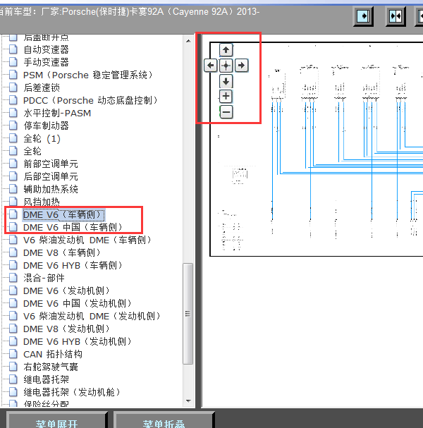Viewport: 423px width, 428px height.
Task: Re-center the diagram with the center crosshair button
Action: tap(226, 66)
